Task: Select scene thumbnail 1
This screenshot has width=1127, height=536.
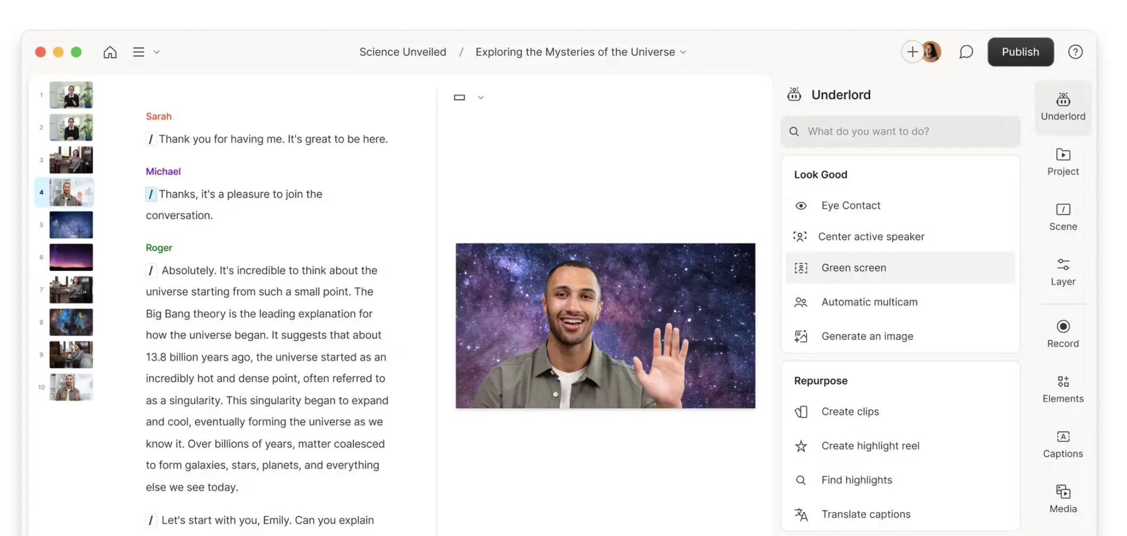Action: tap(71, 95)
